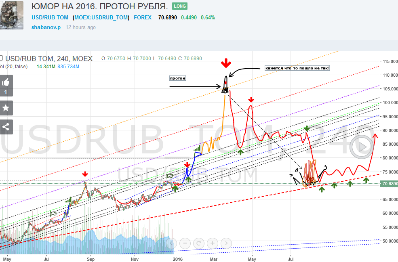Click the FOREX category link
The height and width of the screenshot is (262, 398).
tap(143, 17)
